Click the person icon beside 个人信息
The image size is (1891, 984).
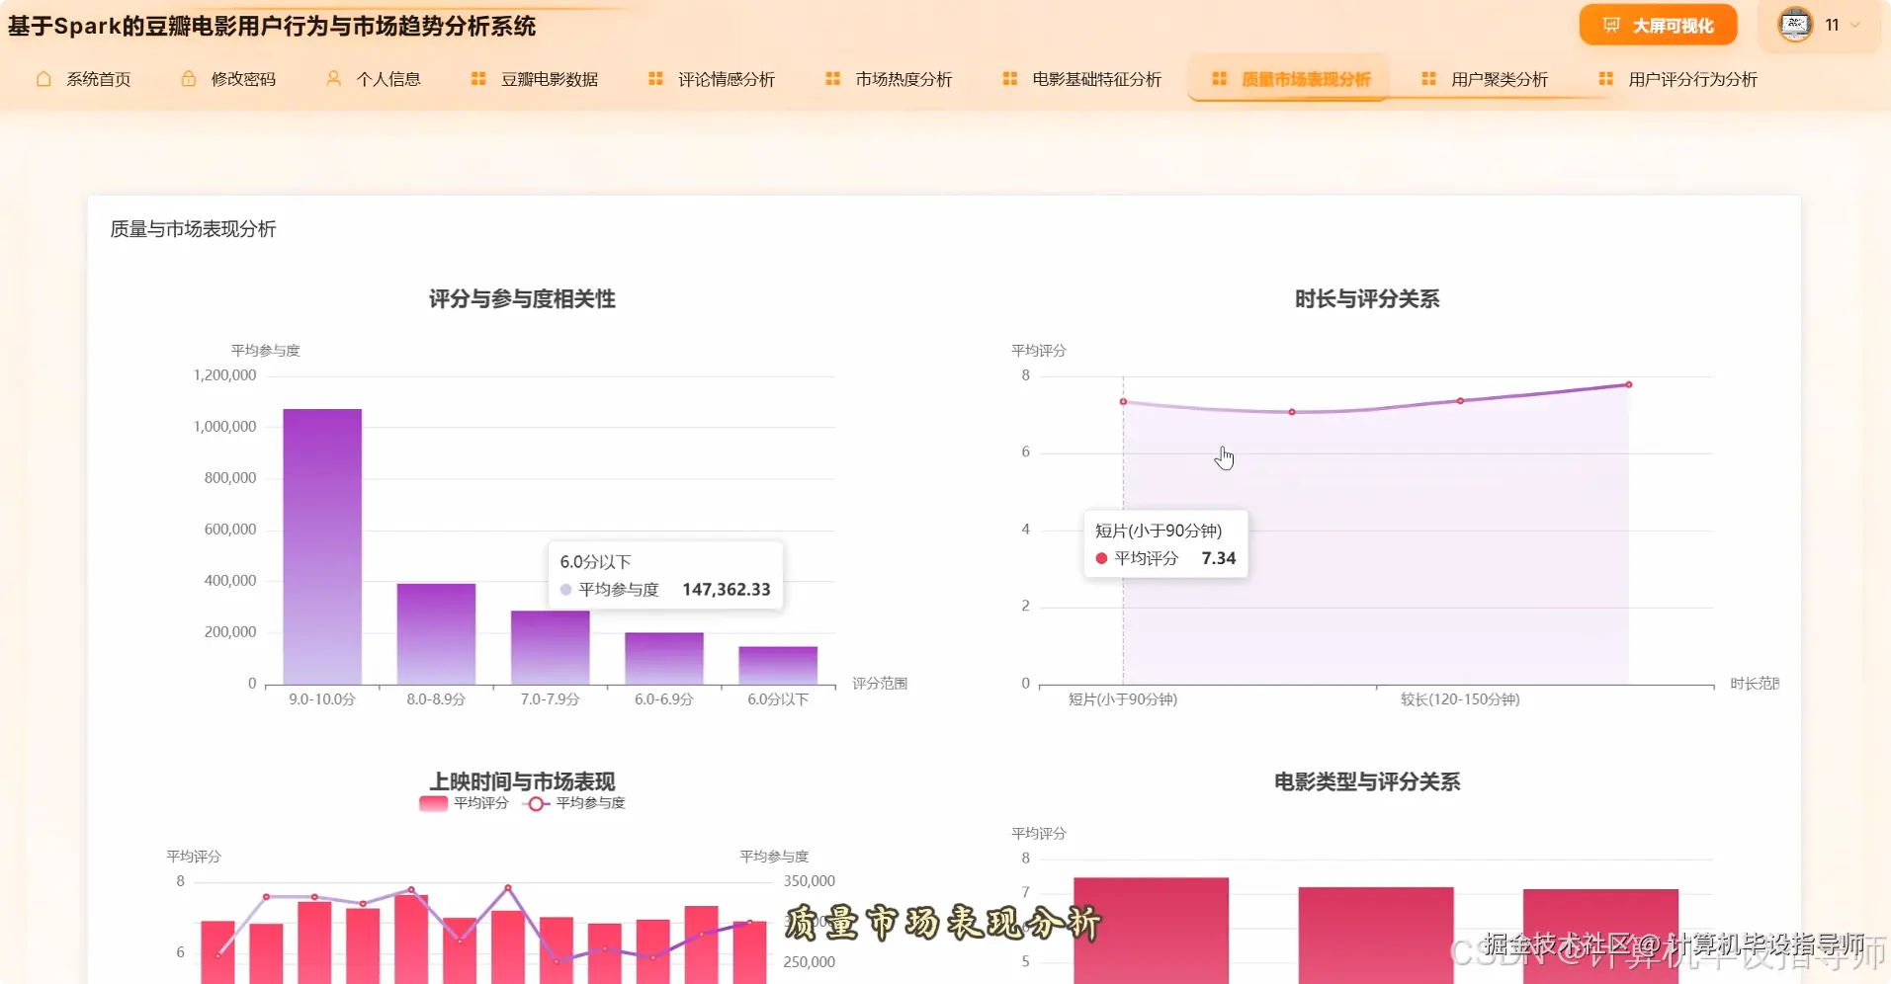click(x=333, y=78)
